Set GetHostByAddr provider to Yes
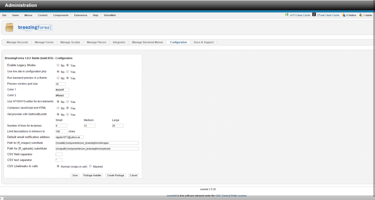Viewport: 375px width, 200px height. point(67,114)
